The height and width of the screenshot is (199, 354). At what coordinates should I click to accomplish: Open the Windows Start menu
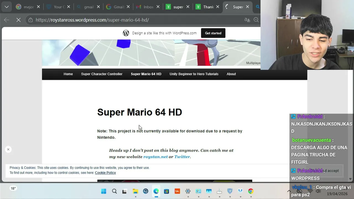coord(104,191)
